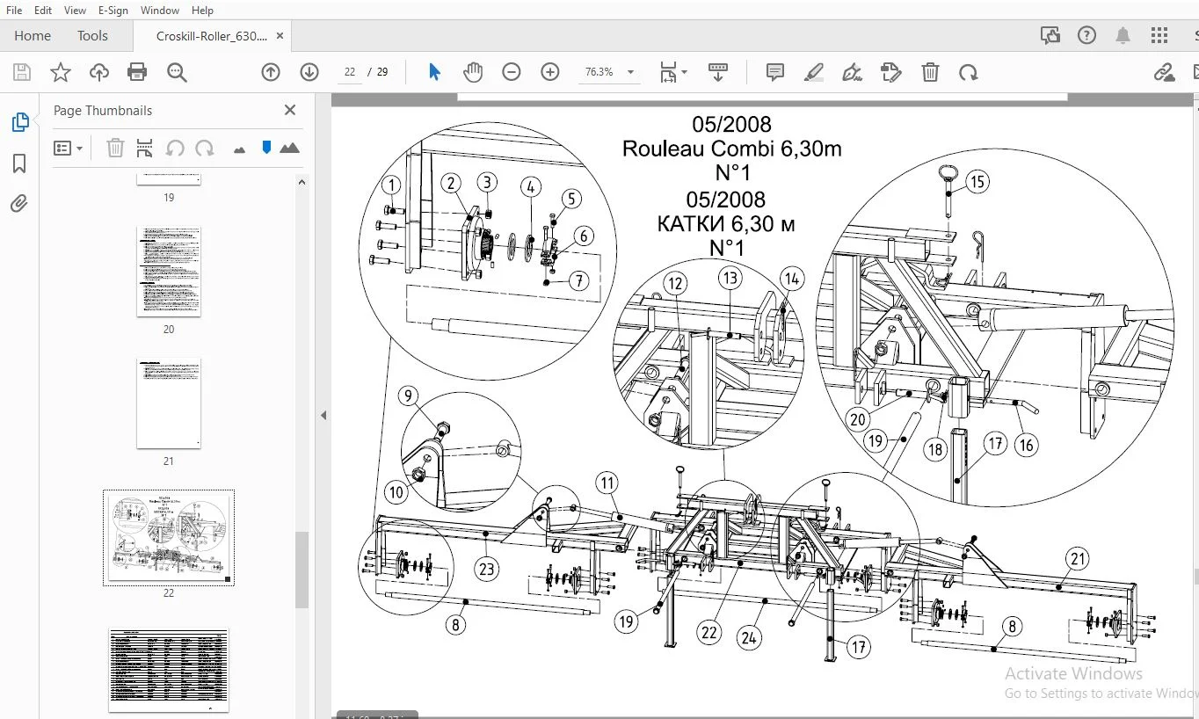Open the page fit options dropdown
Screen dimensions: 1199x719
point(673,72)
